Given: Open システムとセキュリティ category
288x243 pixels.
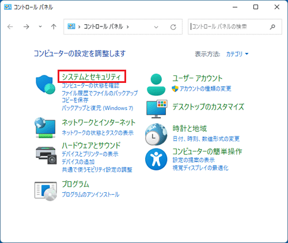Looking at the screenshot, I should click(x=92, y=77).
